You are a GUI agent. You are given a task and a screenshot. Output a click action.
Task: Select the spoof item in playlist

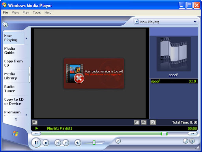click(x=174, y=81)
